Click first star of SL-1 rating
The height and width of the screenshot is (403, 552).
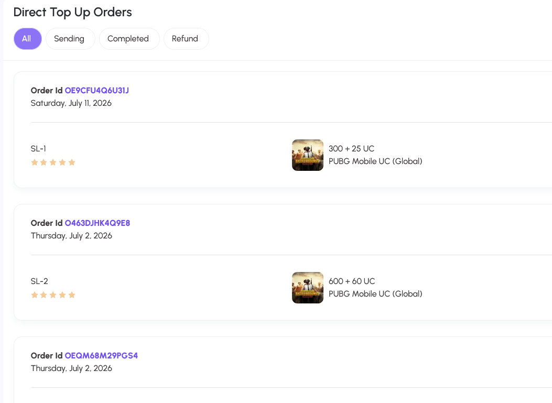[x=35, y=162]
